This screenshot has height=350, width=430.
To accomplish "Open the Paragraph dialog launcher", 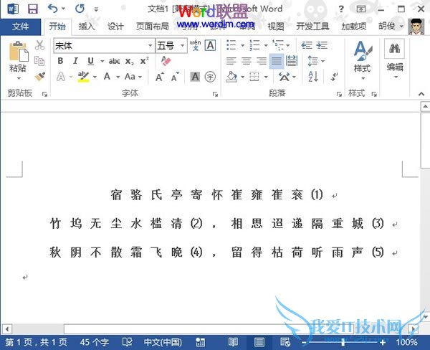I will coord(339,94).
